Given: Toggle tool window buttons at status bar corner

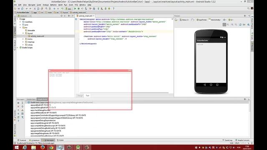Looking at the screenshot, I should pos(15,143).
